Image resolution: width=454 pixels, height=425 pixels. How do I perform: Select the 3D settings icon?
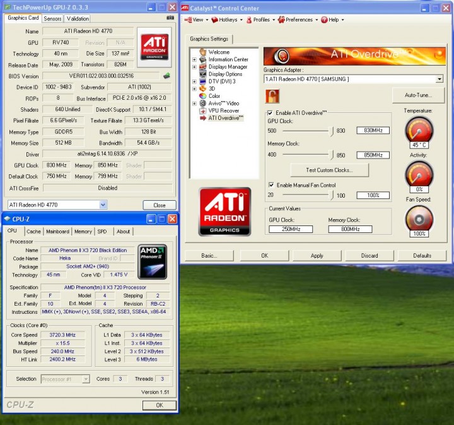tap(202, 88)
